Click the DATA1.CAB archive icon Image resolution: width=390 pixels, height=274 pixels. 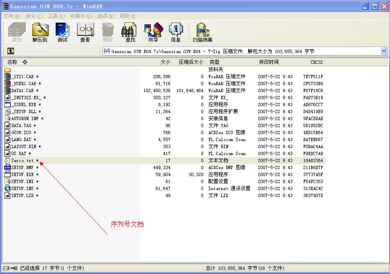point(7,91)
